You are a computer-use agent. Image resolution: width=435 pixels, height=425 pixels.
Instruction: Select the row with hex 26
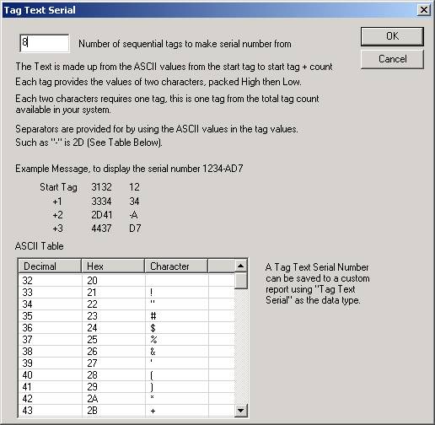click(x=126, y=352)
